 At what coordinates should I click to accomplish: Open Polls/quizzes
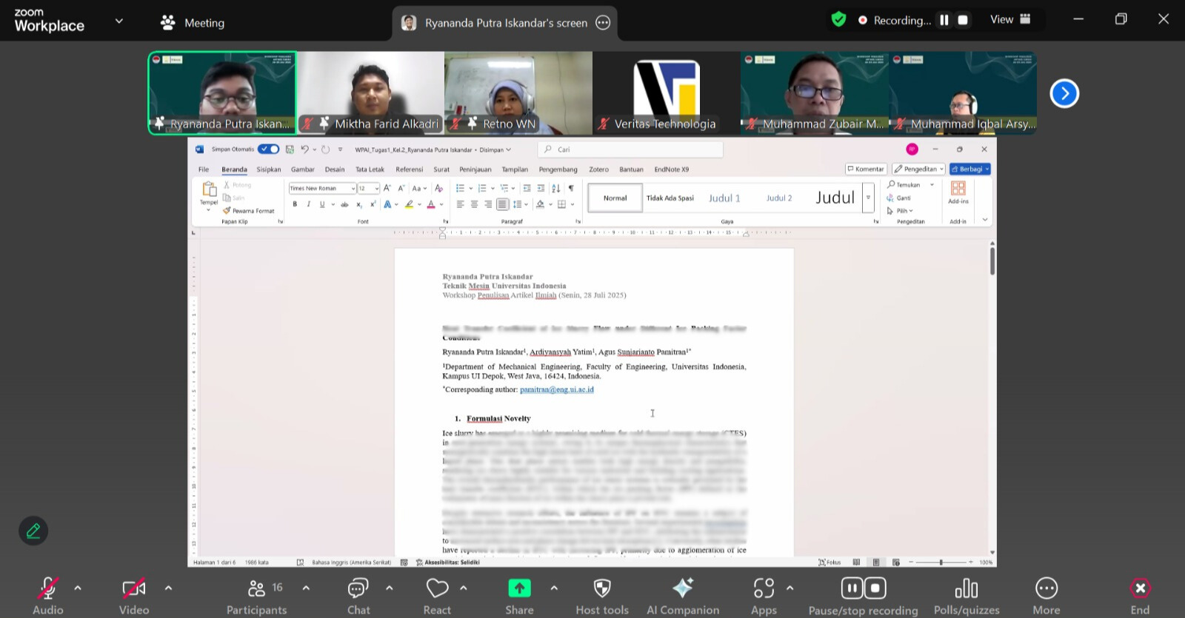[x=966, y=589]
